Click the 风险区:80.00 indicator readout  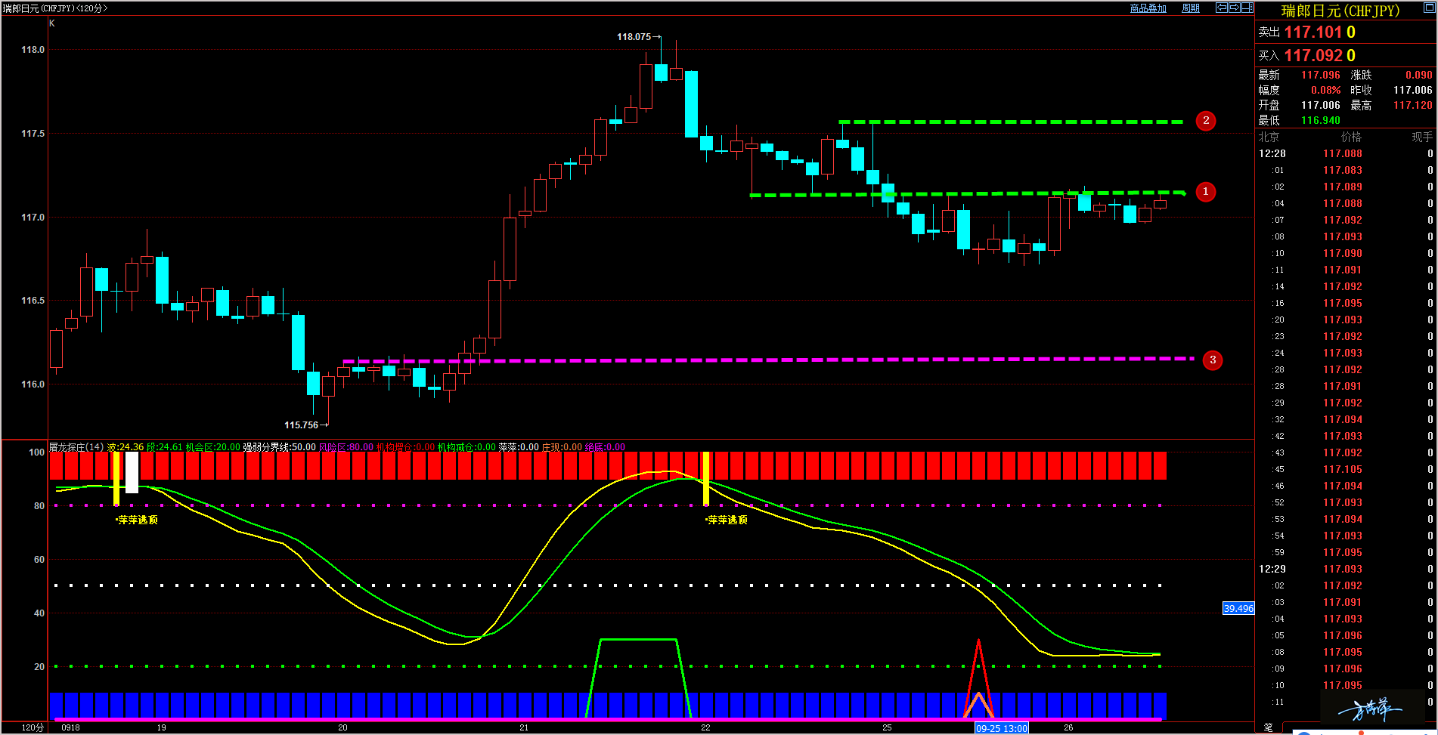click(x=346, y=447)
